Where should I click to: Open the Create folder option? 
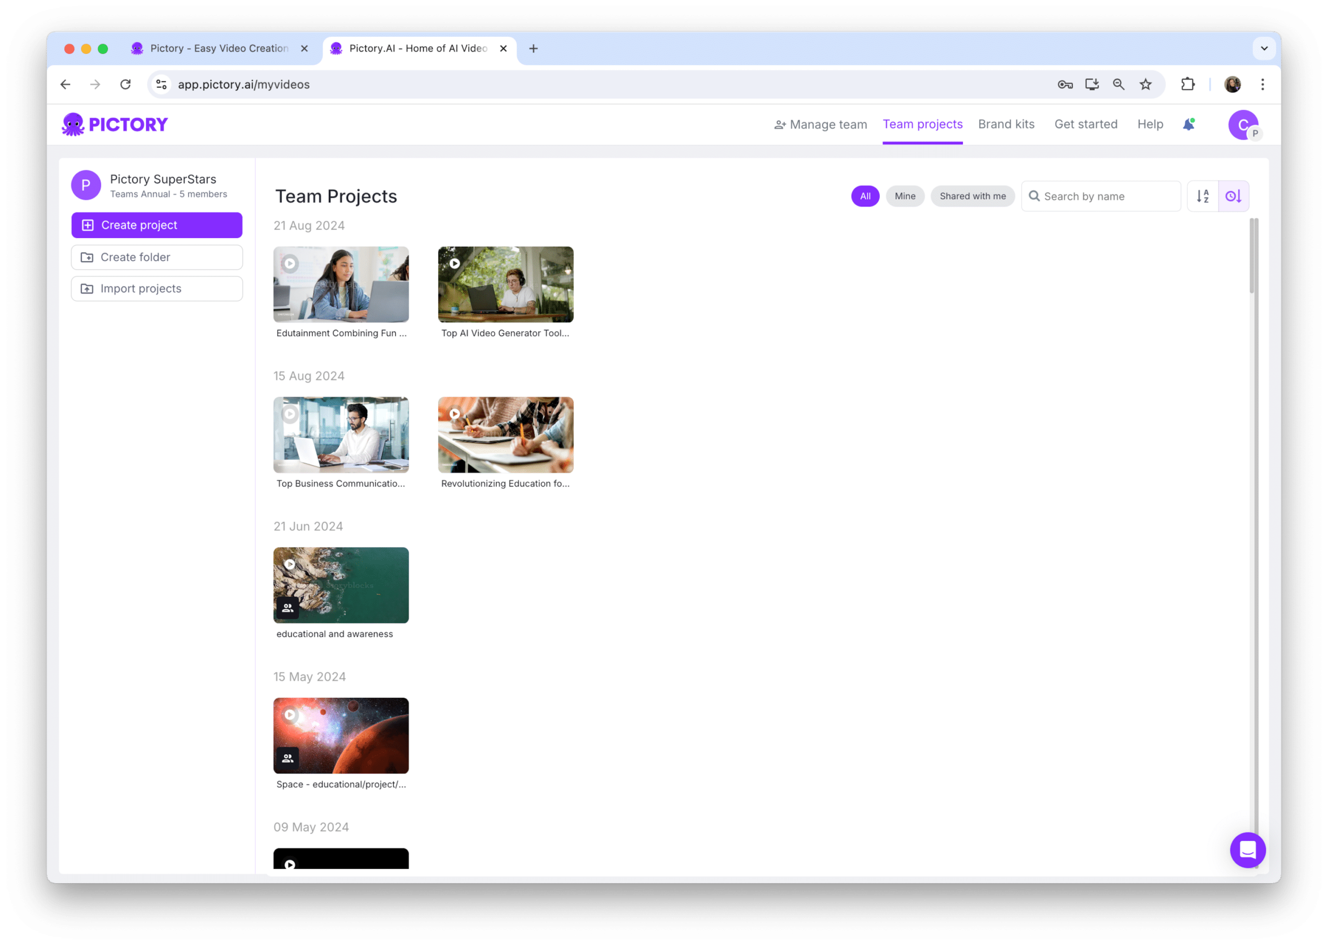158,257
